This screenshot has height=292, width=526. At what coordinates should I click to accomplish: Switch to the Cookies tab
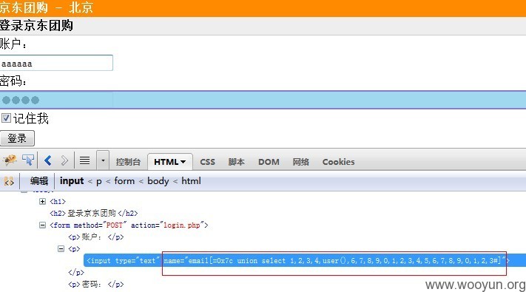point(338,162)
